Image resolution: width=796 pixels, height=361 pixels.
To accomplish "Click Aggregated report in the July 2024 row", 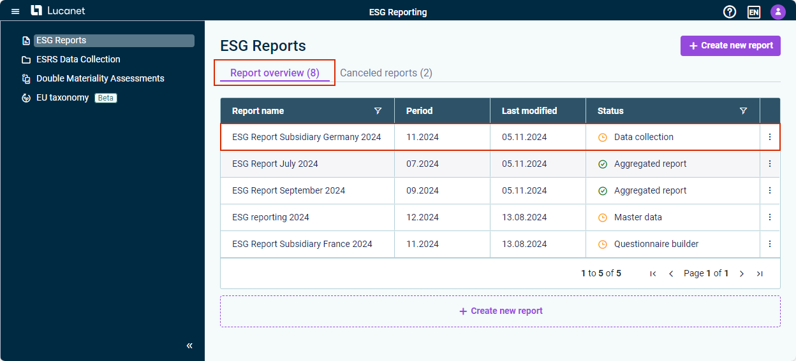I will pyautogui.click(x=651, y=164).
